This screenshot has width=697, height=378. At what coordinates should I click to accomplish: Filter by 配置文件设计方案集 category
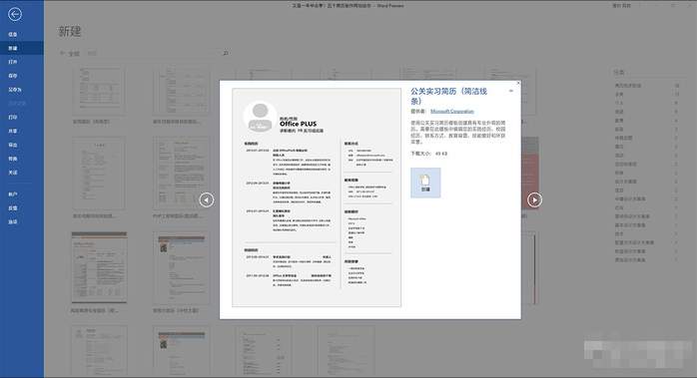coord(634,242)
